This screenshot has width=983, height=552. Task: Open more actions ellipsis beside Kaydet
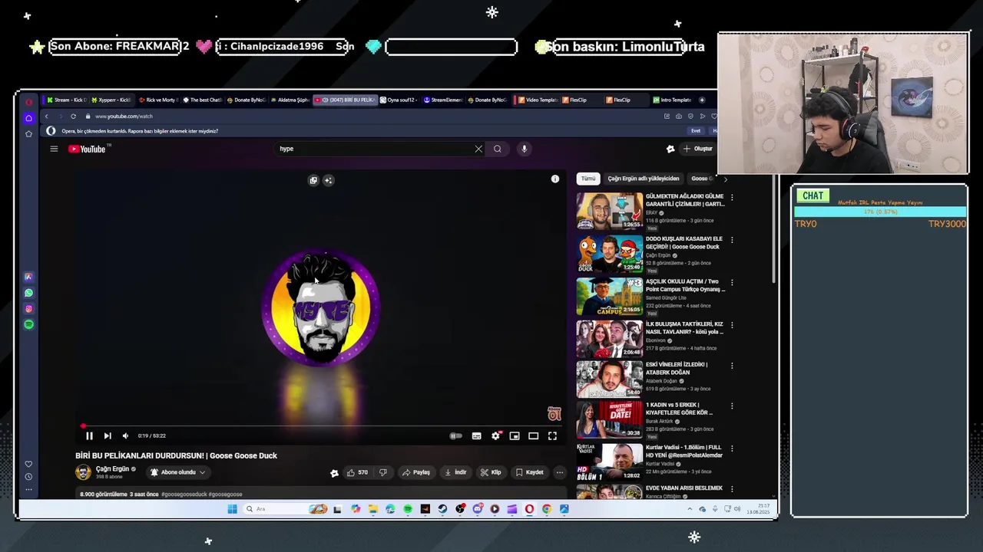pyautogui.click(x=560, y=472)
